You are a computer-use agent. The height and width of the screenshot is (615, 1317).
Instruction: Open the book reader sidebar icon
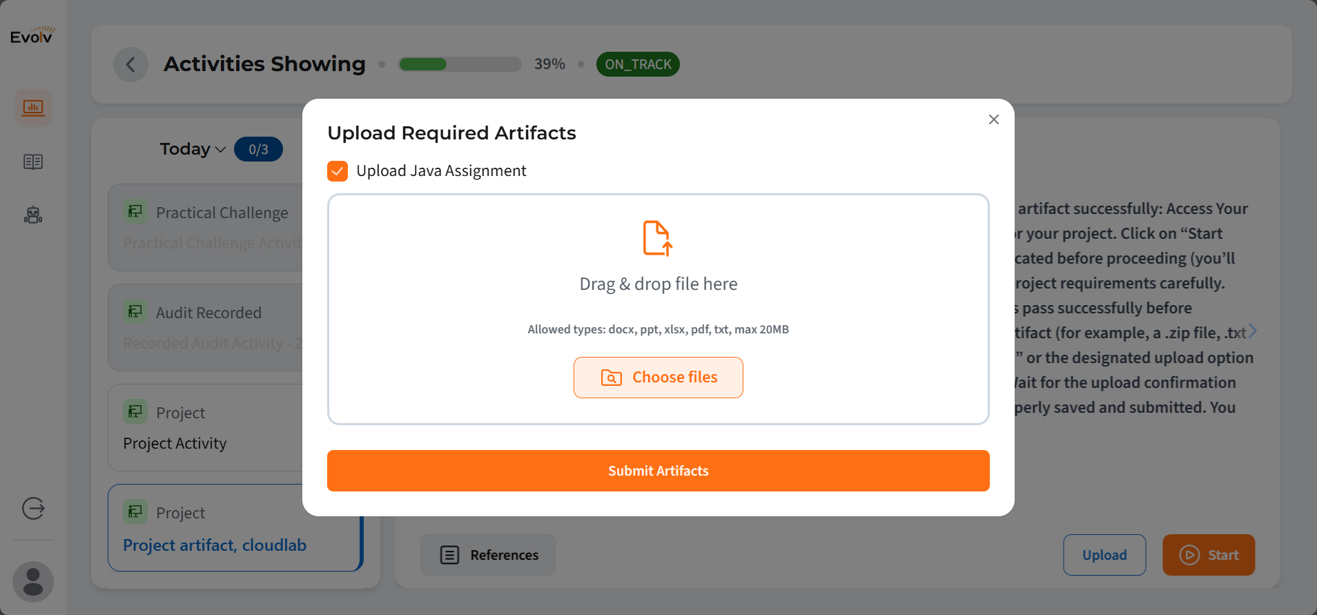click(33, 162)
